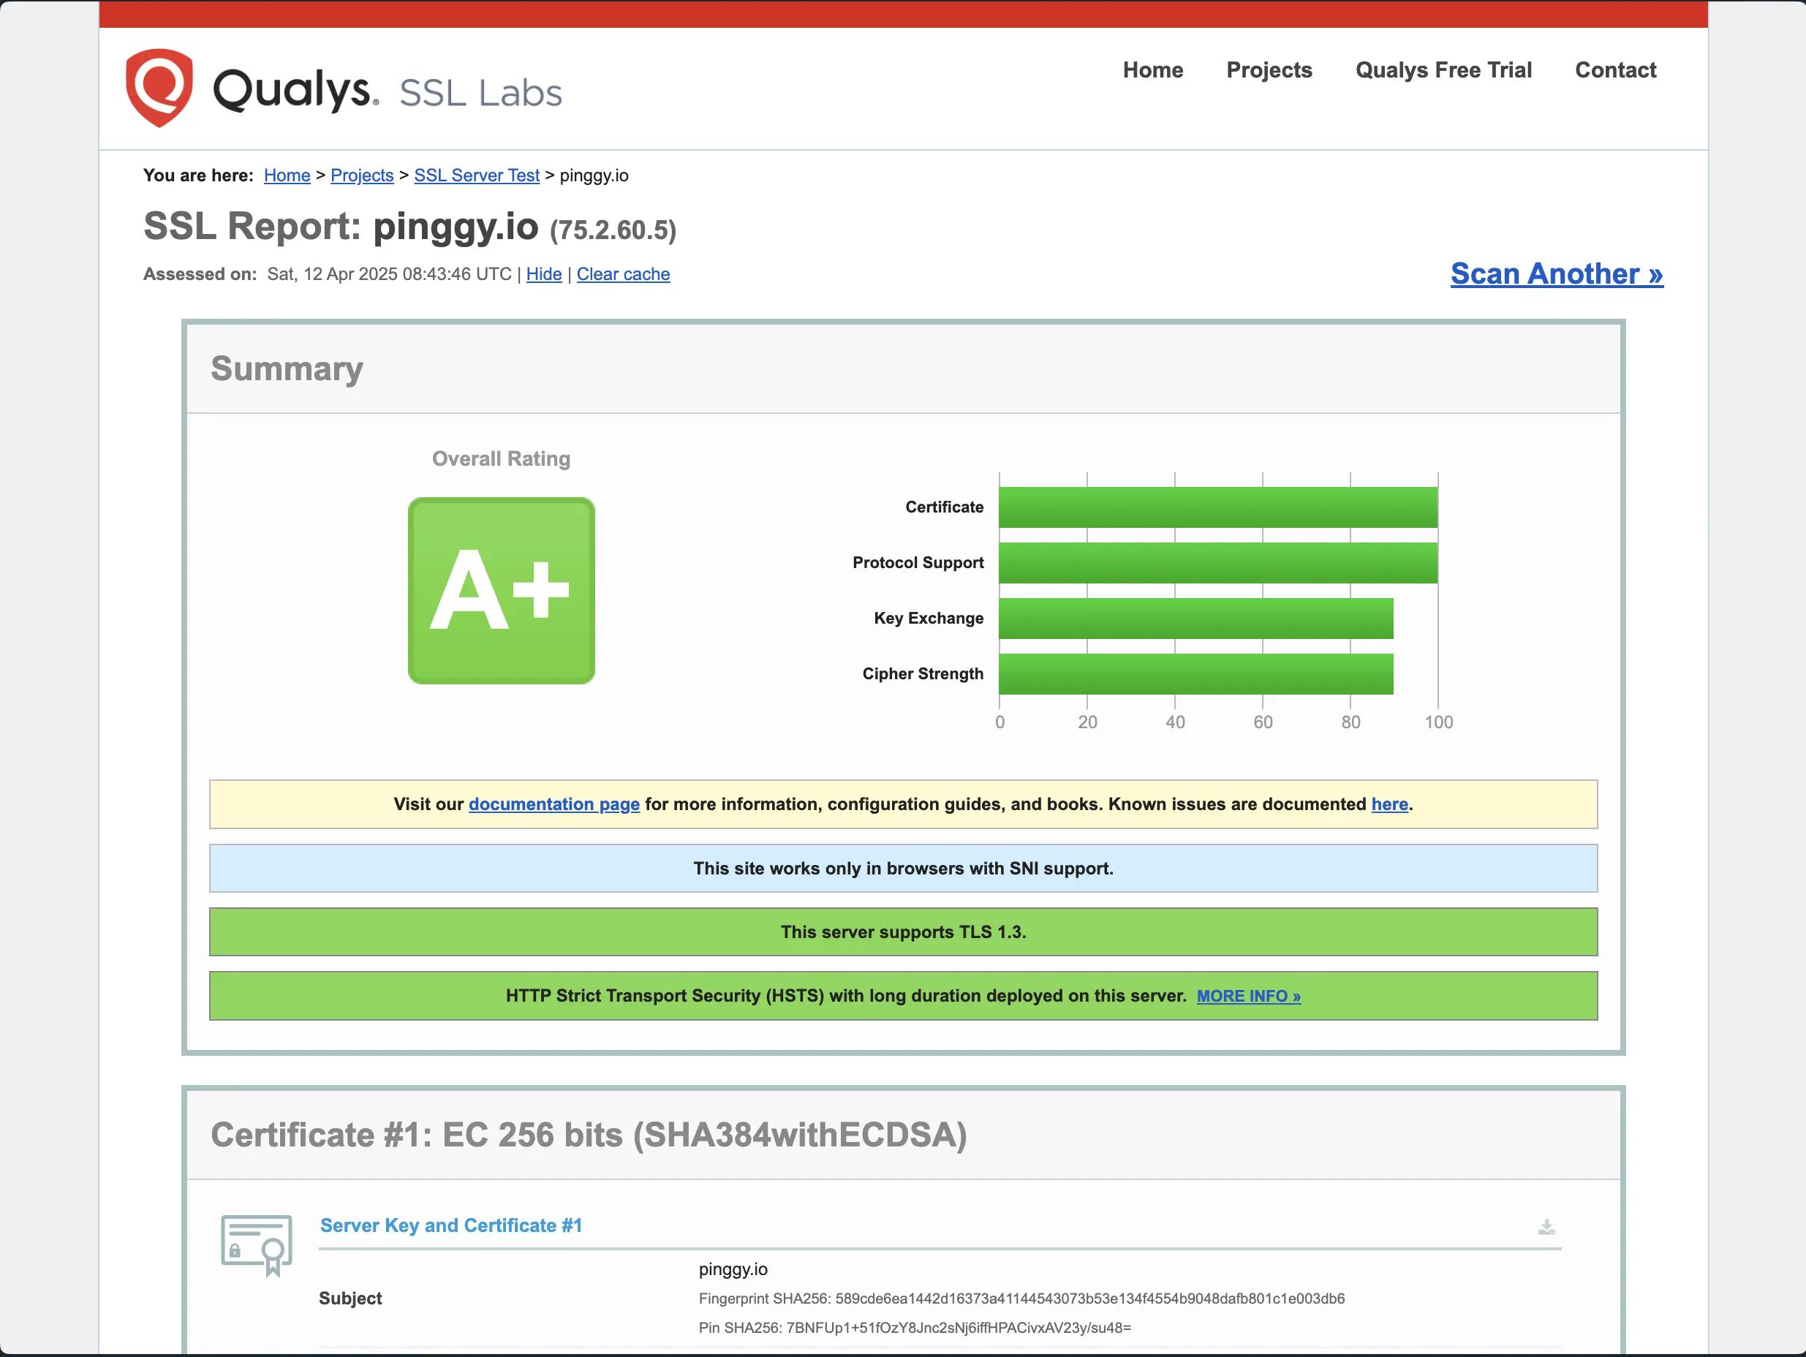Click the Hide link
1806x1357 pixels.
544,274
